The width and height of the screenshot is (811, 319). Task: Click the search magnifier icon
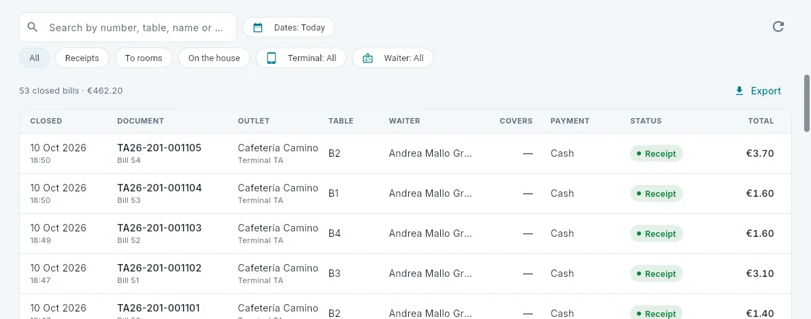pos(33,27)
